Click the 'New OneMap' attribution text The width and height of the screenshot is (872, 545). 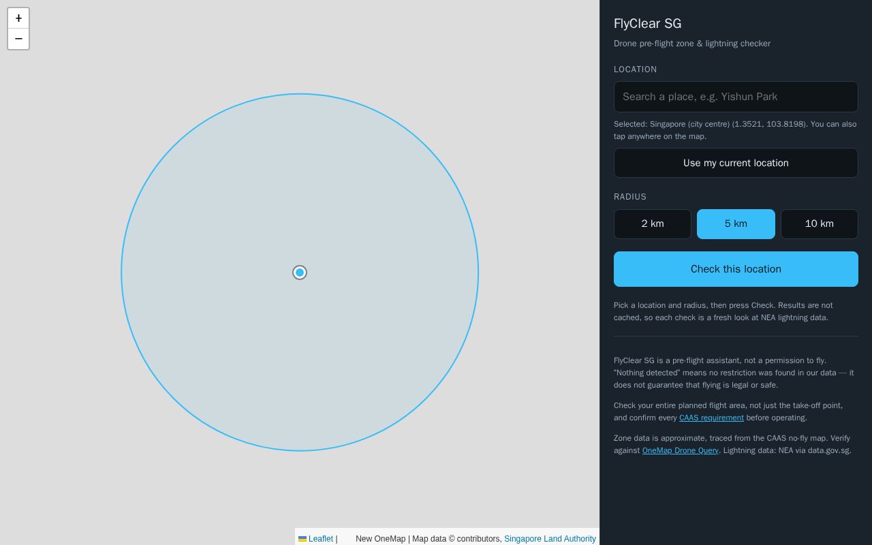380,539
